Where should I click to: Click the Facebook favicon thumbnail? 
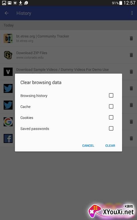tap(8, 138)
